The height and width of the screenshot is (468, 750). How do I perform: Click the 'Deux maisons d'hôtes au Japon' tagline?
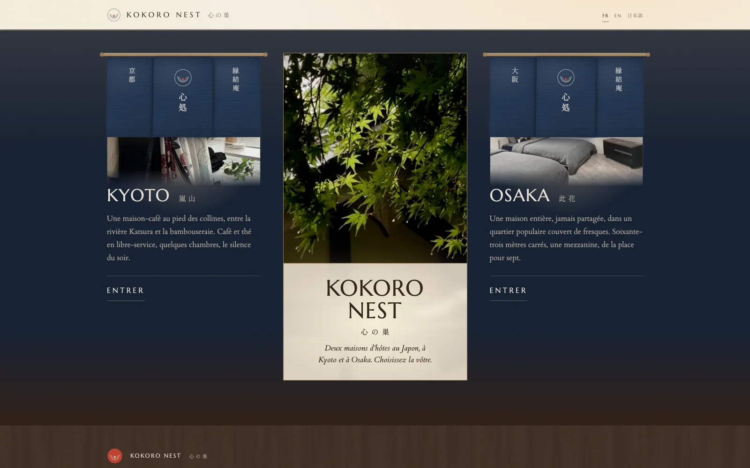[375, 354]
